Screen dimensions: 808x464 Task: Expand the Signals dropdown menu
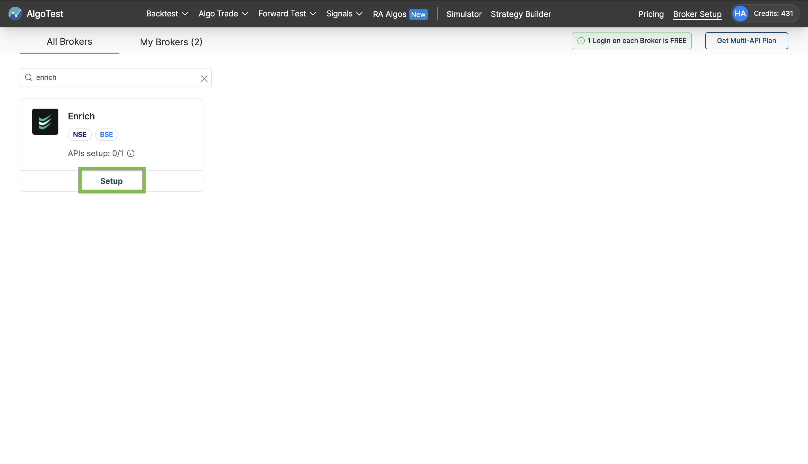point(344,14)
